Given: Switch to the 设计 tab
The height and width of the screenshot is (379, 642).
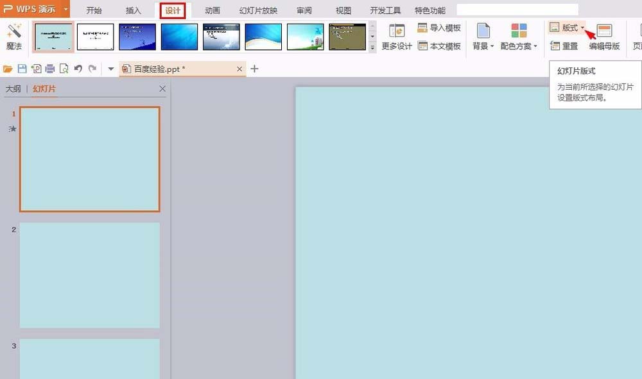Looking at the screenshot, I should [172, 11].
